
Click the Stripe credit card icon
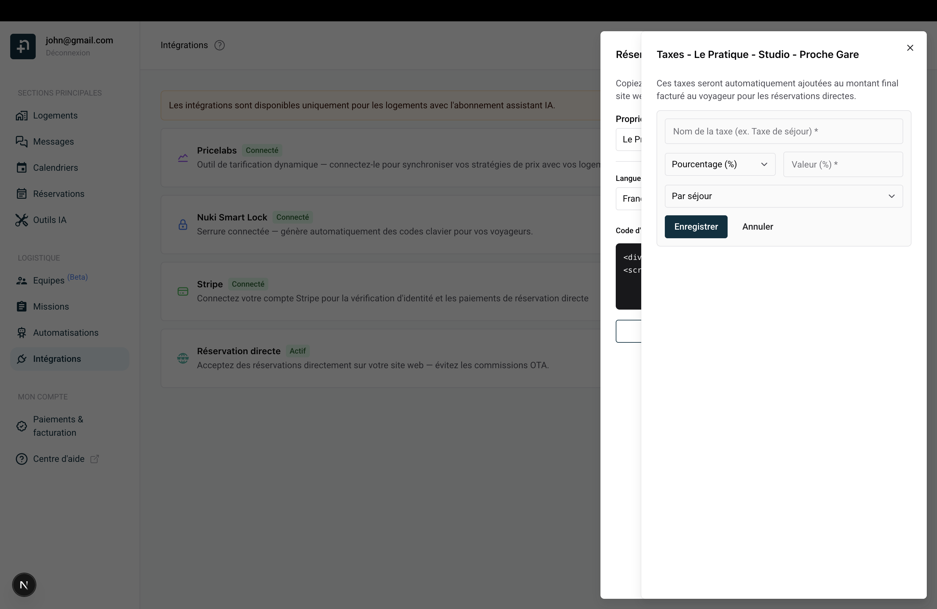183,291
